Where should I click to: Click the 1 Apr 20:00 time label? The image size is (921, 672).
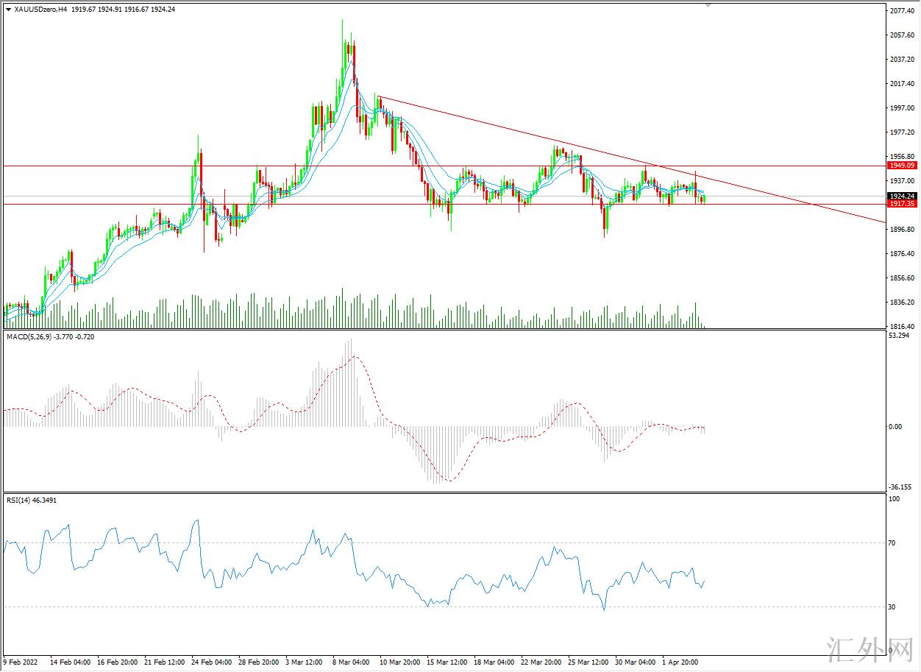click(x=681, y=662)
